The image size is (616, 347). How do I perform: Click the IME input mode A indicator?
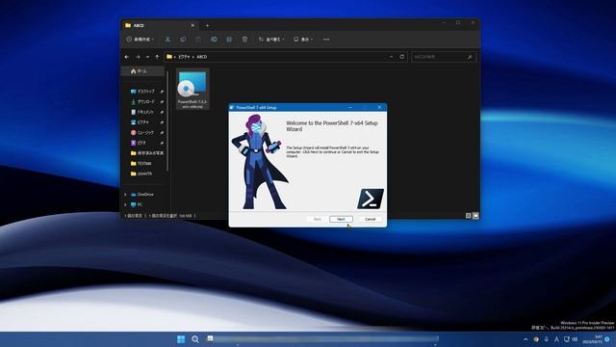pos(556,339)
